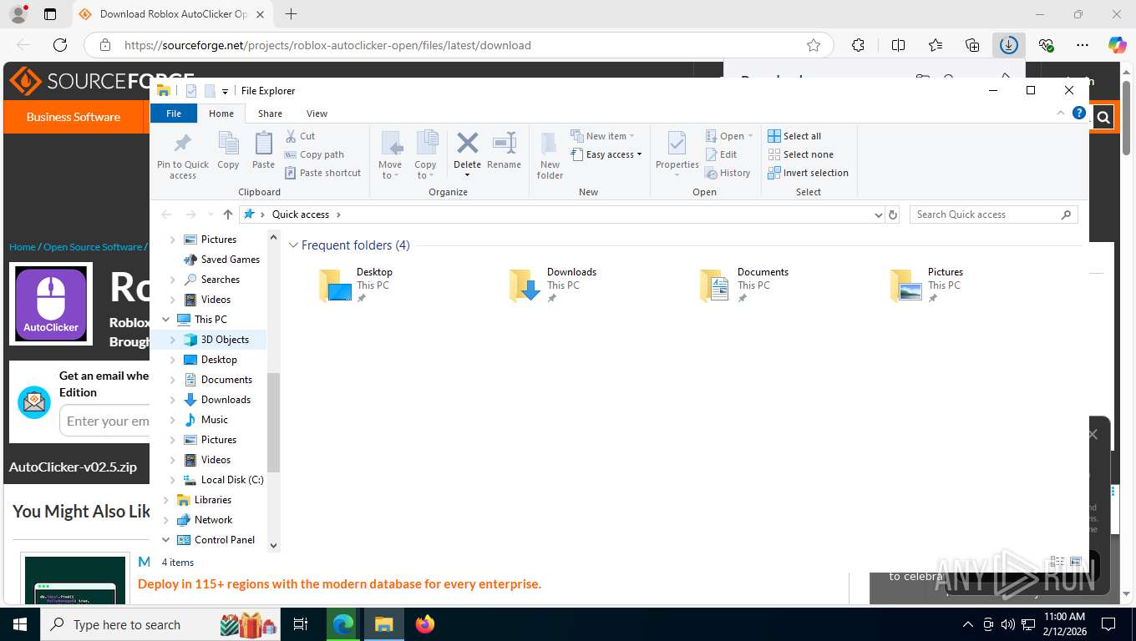Click Paste shortcut in ribbon
The width and height of the screenshot is (1136, 641).
322,173
